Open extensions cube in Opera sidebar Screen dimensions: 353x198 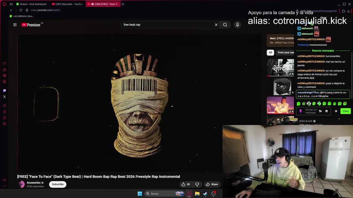click(x=4, y=118)
